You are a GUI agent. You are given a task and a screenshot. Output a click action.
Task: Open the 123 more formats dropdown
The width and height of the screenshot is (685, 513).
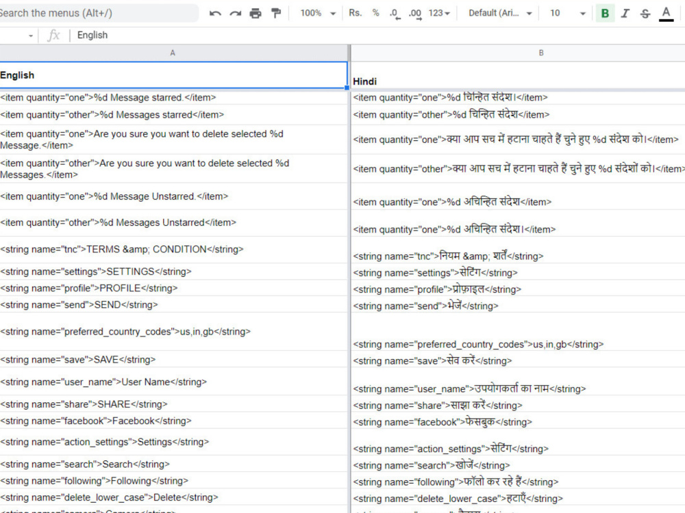(x=439, y=13)
